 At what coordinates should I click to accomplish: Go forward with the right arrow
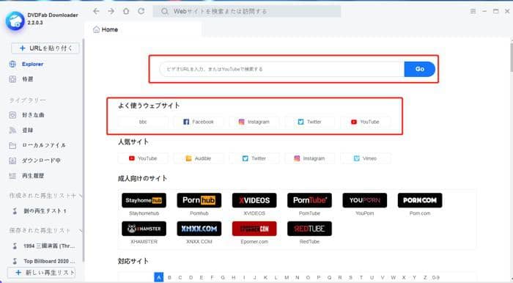click(x=111, y=11)
